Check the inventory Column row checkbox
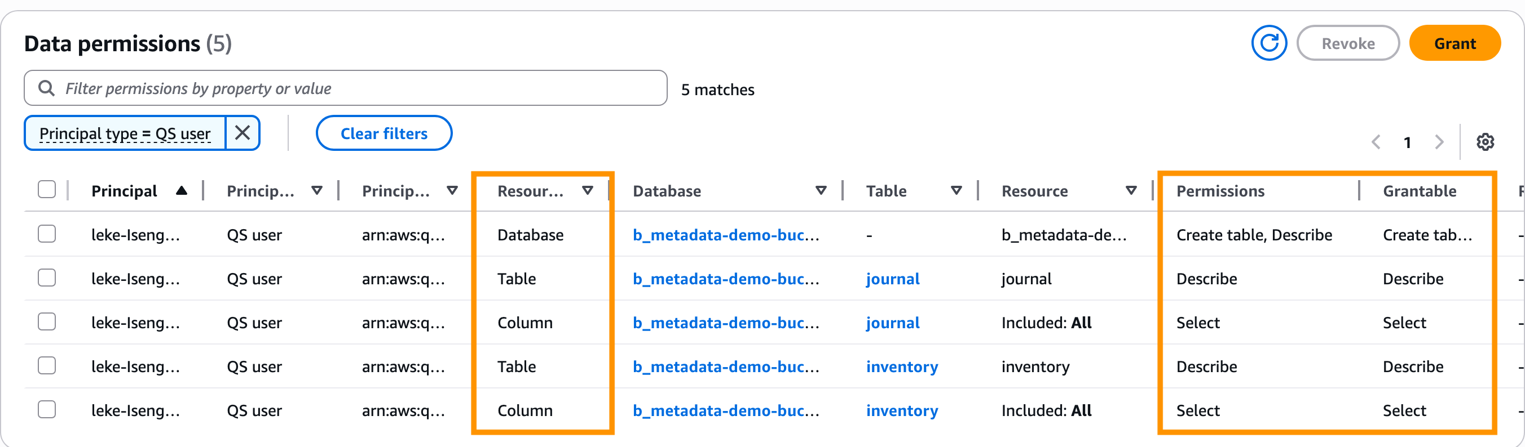The width and height of the screenshot is (1525, 447). tap(47, 409)
